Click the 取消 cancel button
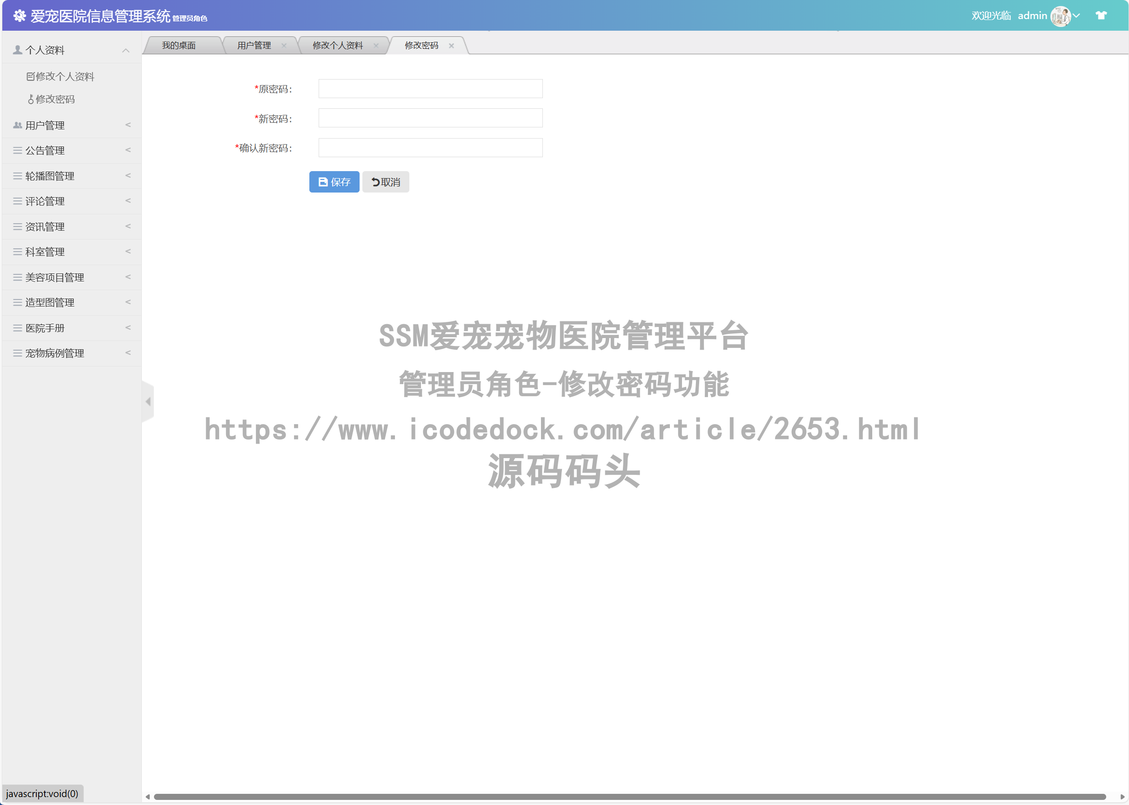This screenshot has width=1129, height=805. click(x=386, y=181)
